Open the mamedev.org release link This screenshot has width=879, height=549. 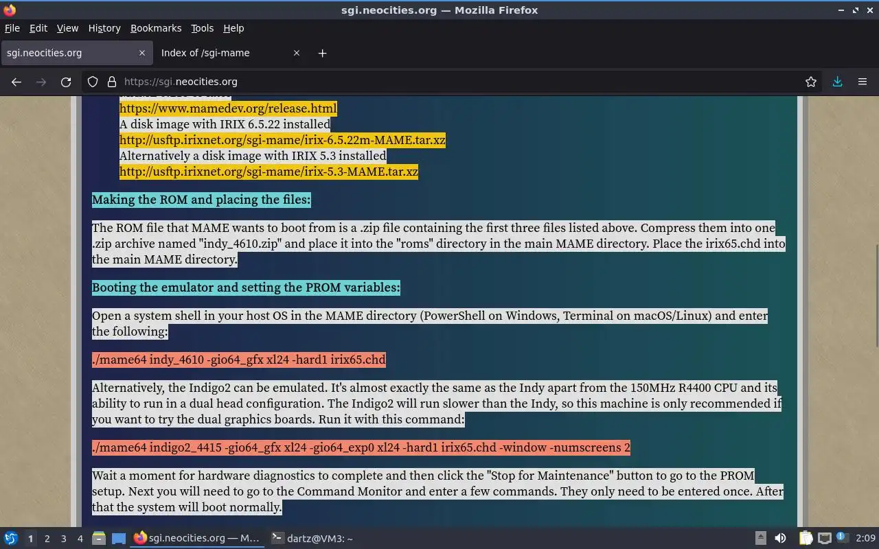228,108
